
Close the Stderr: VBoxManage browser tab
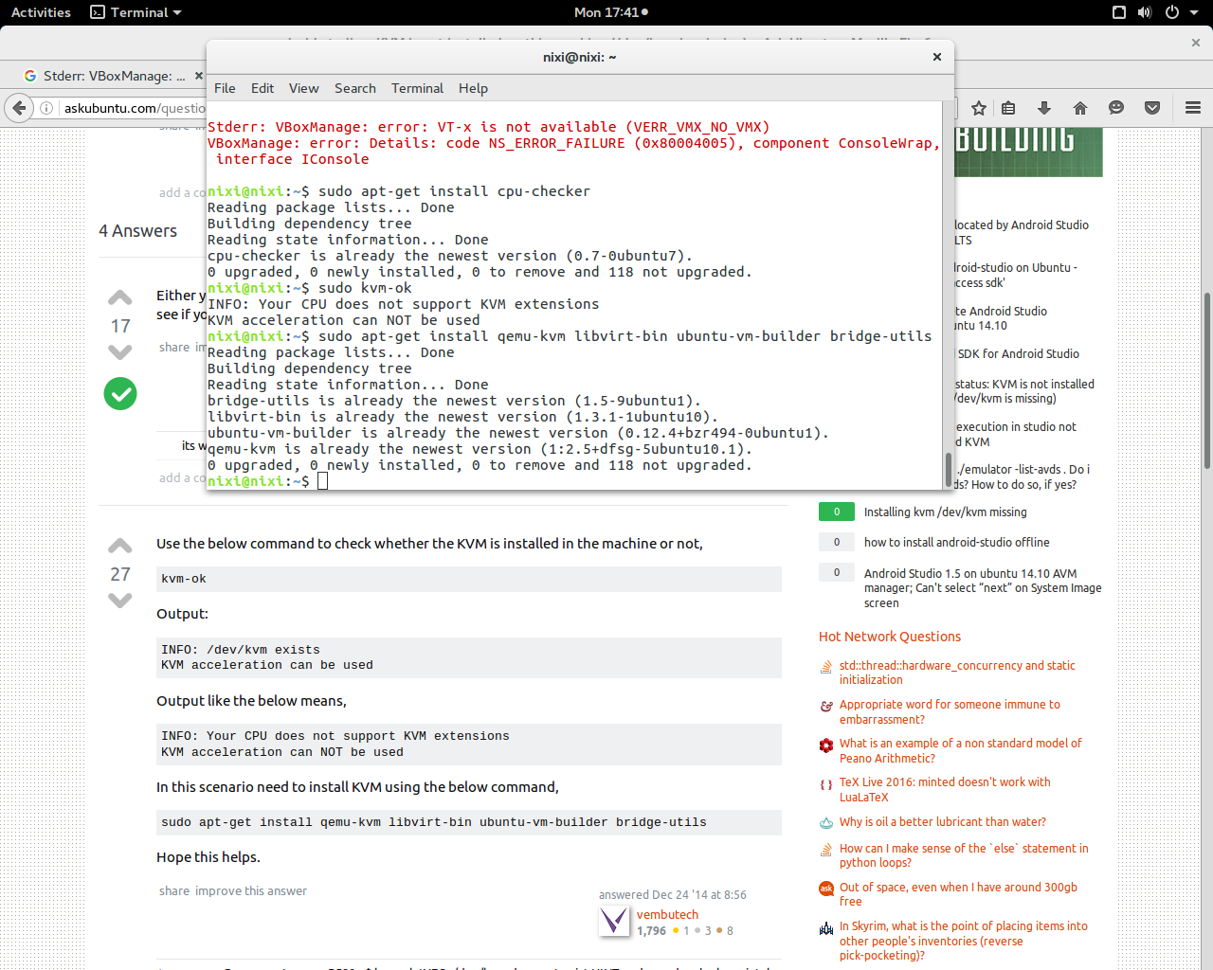(x=199, y=76)
